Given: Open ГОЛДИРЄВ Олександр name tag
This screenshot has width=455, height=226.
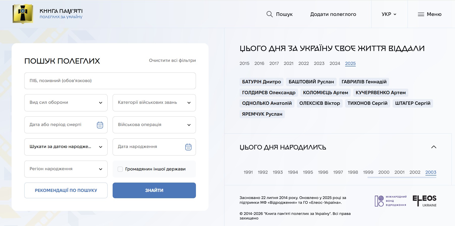Looking at the screenshot, I should point(269,93).
